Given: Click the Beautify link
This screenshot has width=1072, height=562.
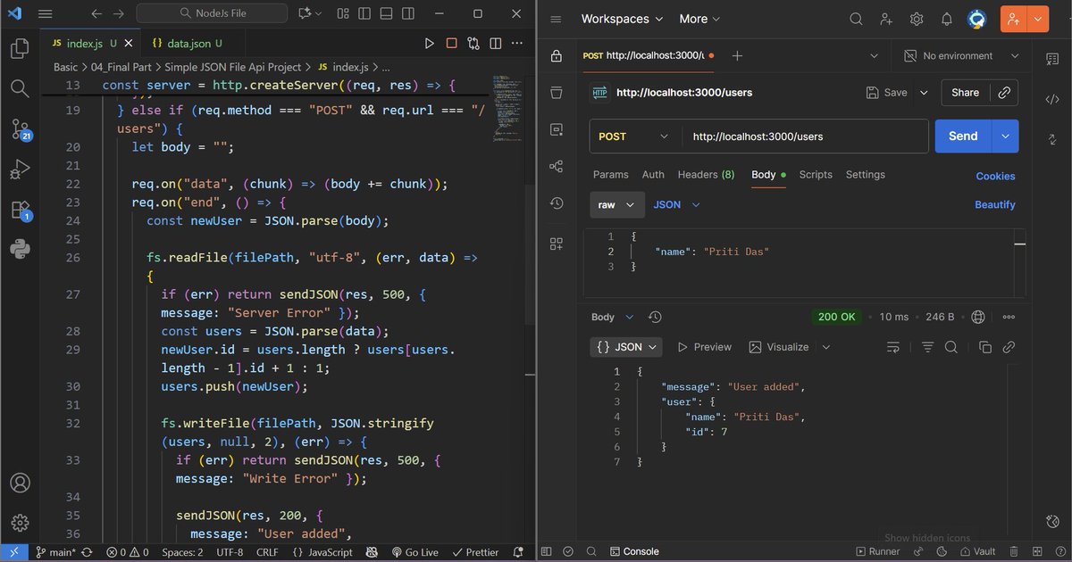Looking at the screenshot, I should (x=994, y=204).
